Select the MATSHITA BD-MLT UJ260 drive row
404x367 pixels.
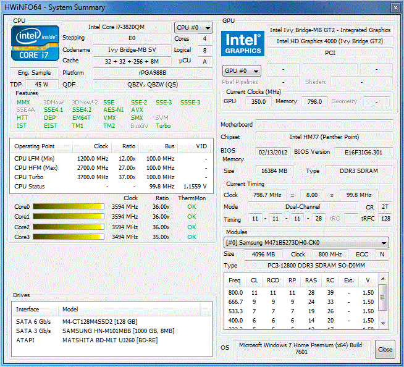click(x=111, y=340)
